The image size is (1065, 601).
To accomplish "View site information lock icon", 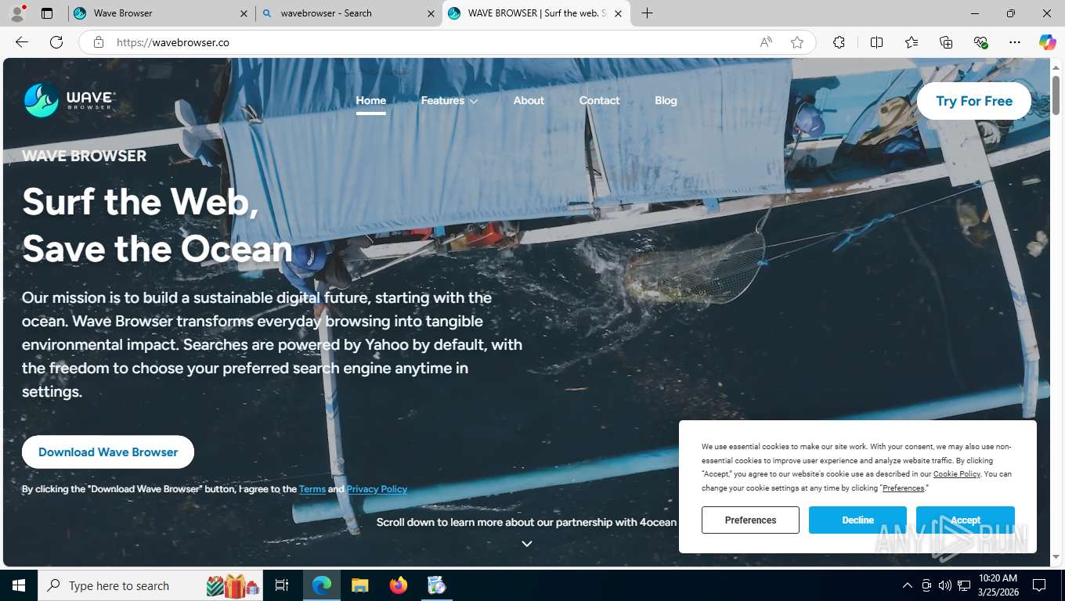I will (x=99, y=42).
